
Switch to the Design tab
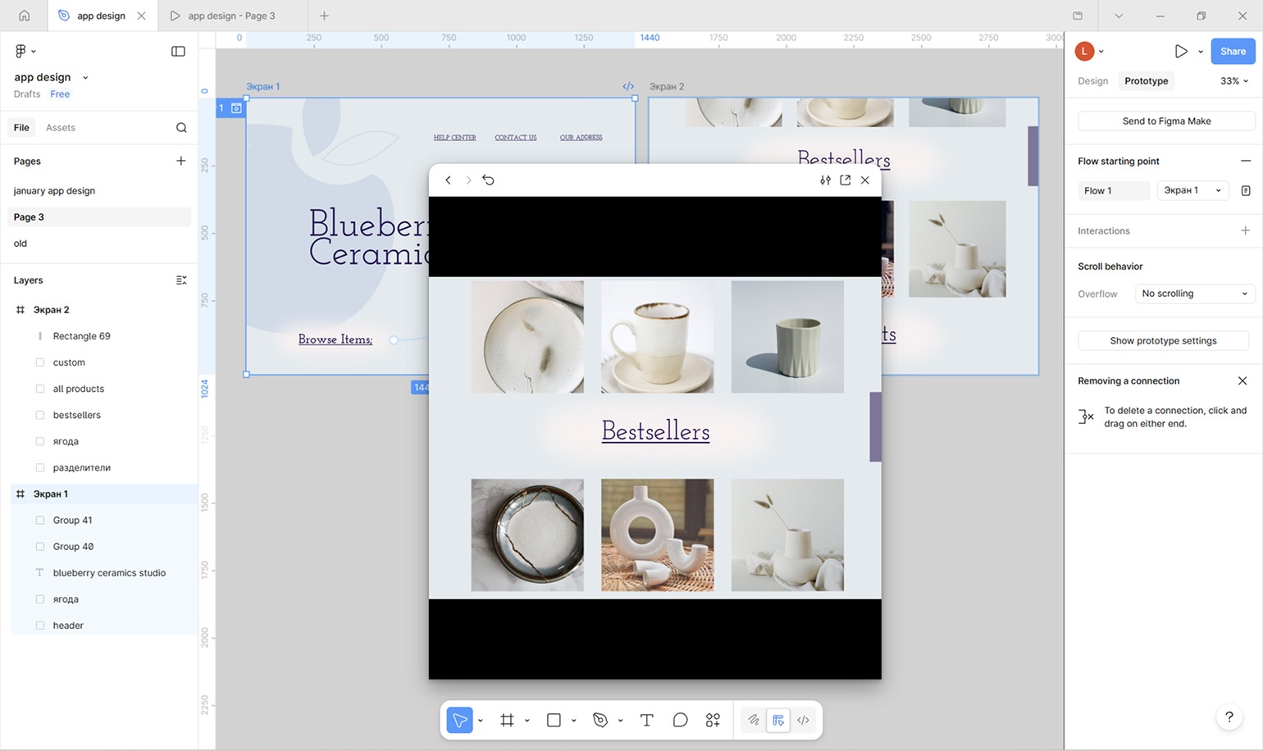click(1092, 81)
